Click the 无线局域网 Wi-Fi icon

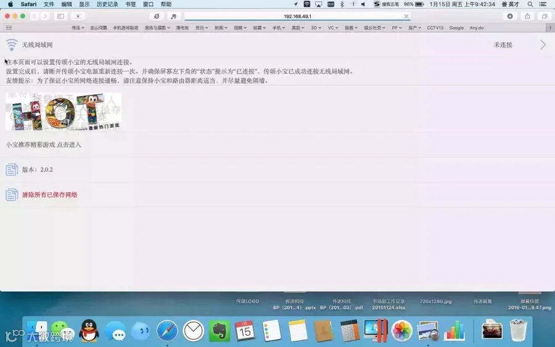[12, 45]
